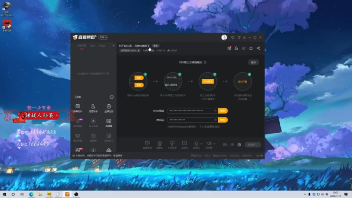Screen dimensions: 352x198
Task: Click the popularity count 31167
Action: click(173, 51)
